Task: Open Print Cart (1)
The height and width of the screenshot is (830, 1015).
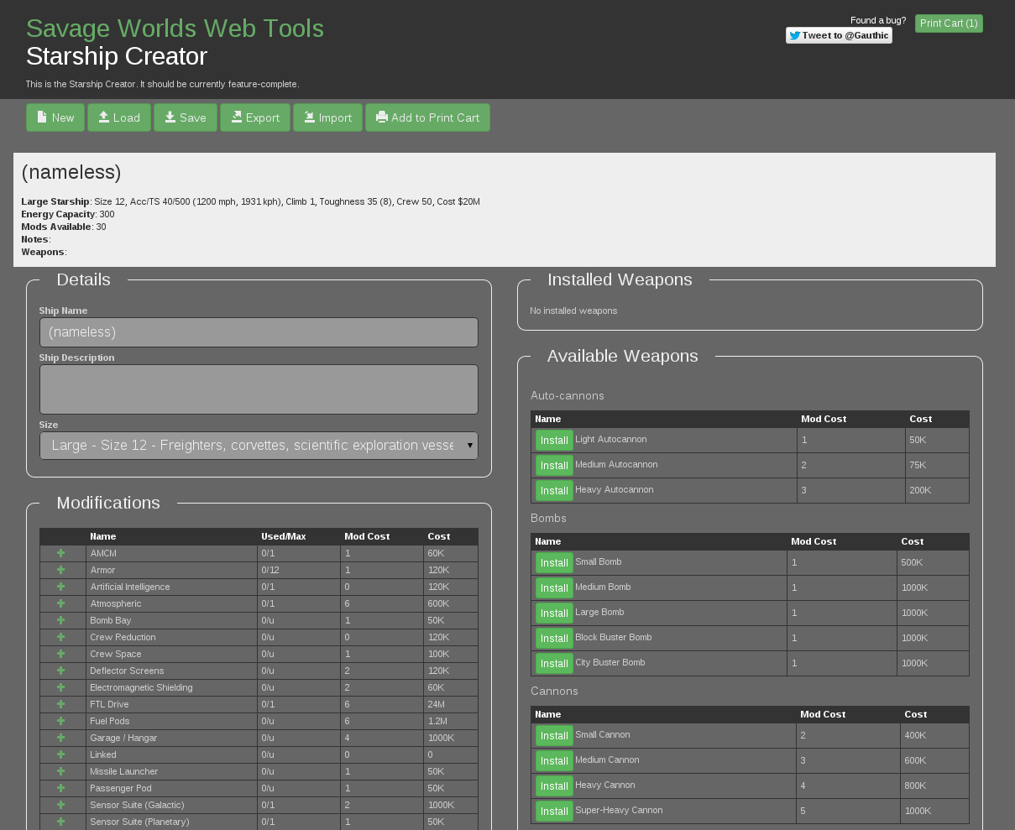Action: point(949,23)
